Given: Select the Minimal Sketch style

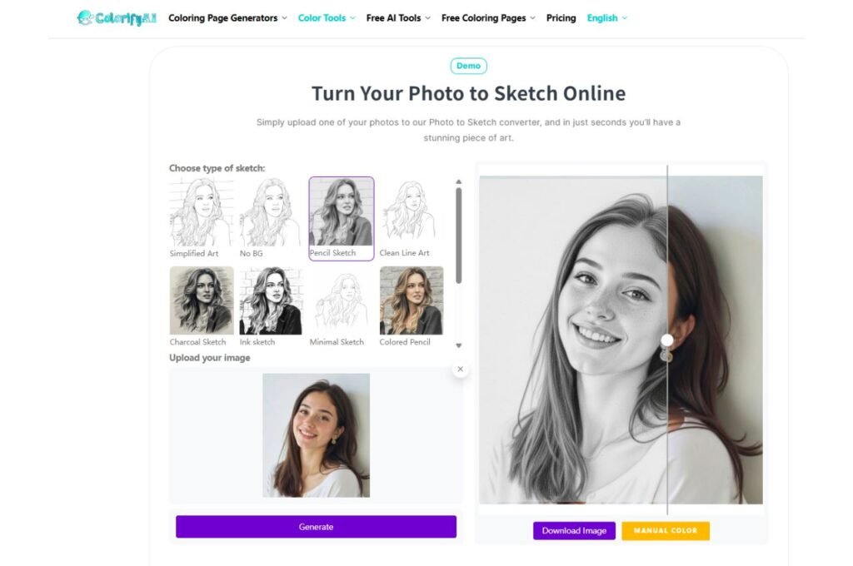Looking at the screenshot, I should pos(341,300).
